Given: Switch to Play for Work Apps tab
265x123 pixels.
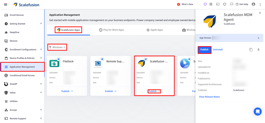Looking at the screenshot, I should (112, 30).
